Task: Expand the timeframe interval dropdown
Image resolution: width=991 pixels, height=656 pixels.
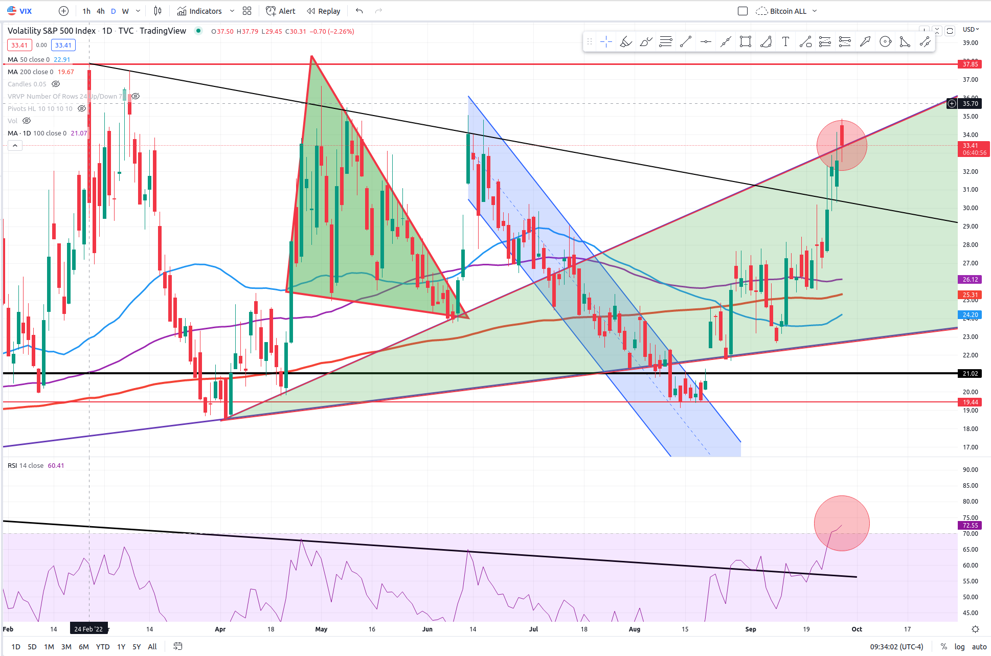Action: 138,11
